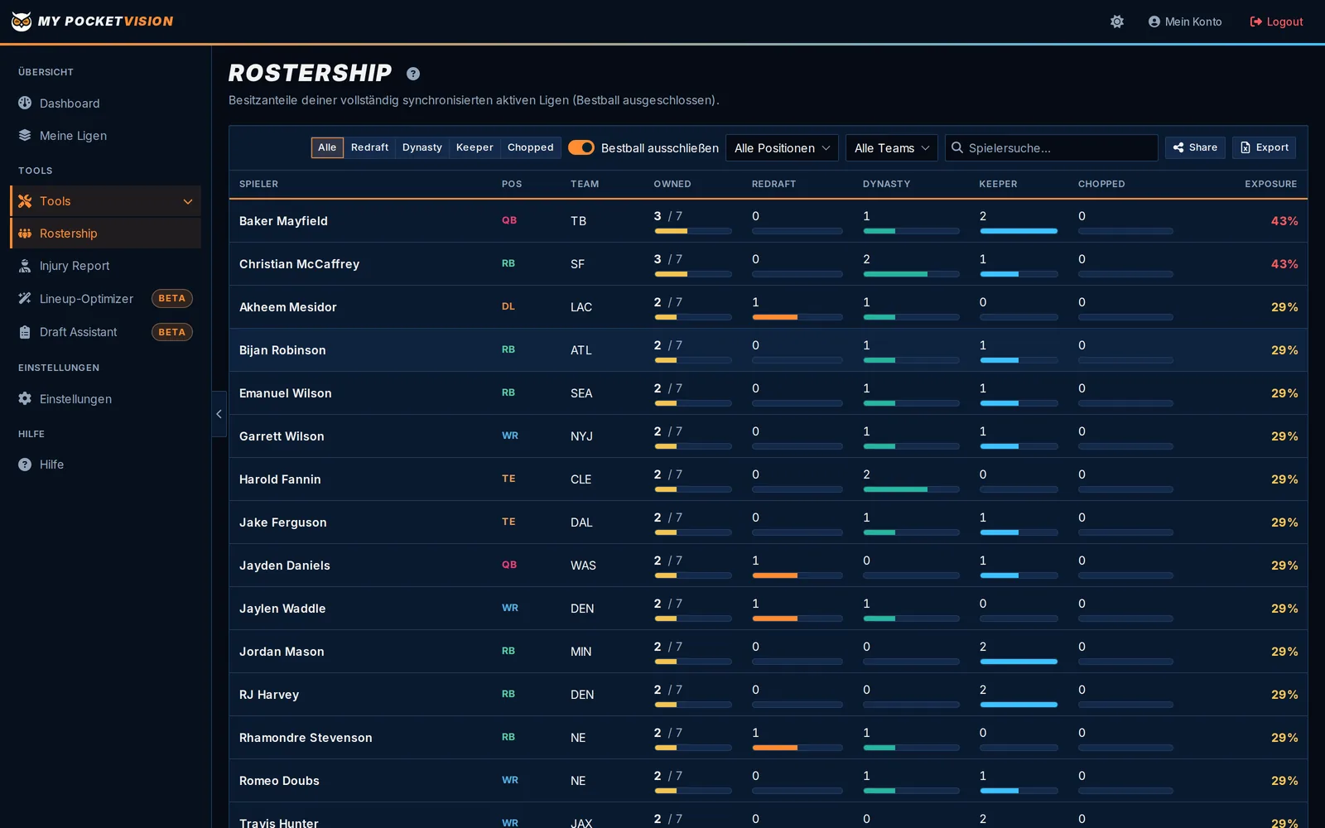Viewport: 1325px width, 828px height.
Task: Open the Alle Positionen dropdown
Action: coord(782,147)
